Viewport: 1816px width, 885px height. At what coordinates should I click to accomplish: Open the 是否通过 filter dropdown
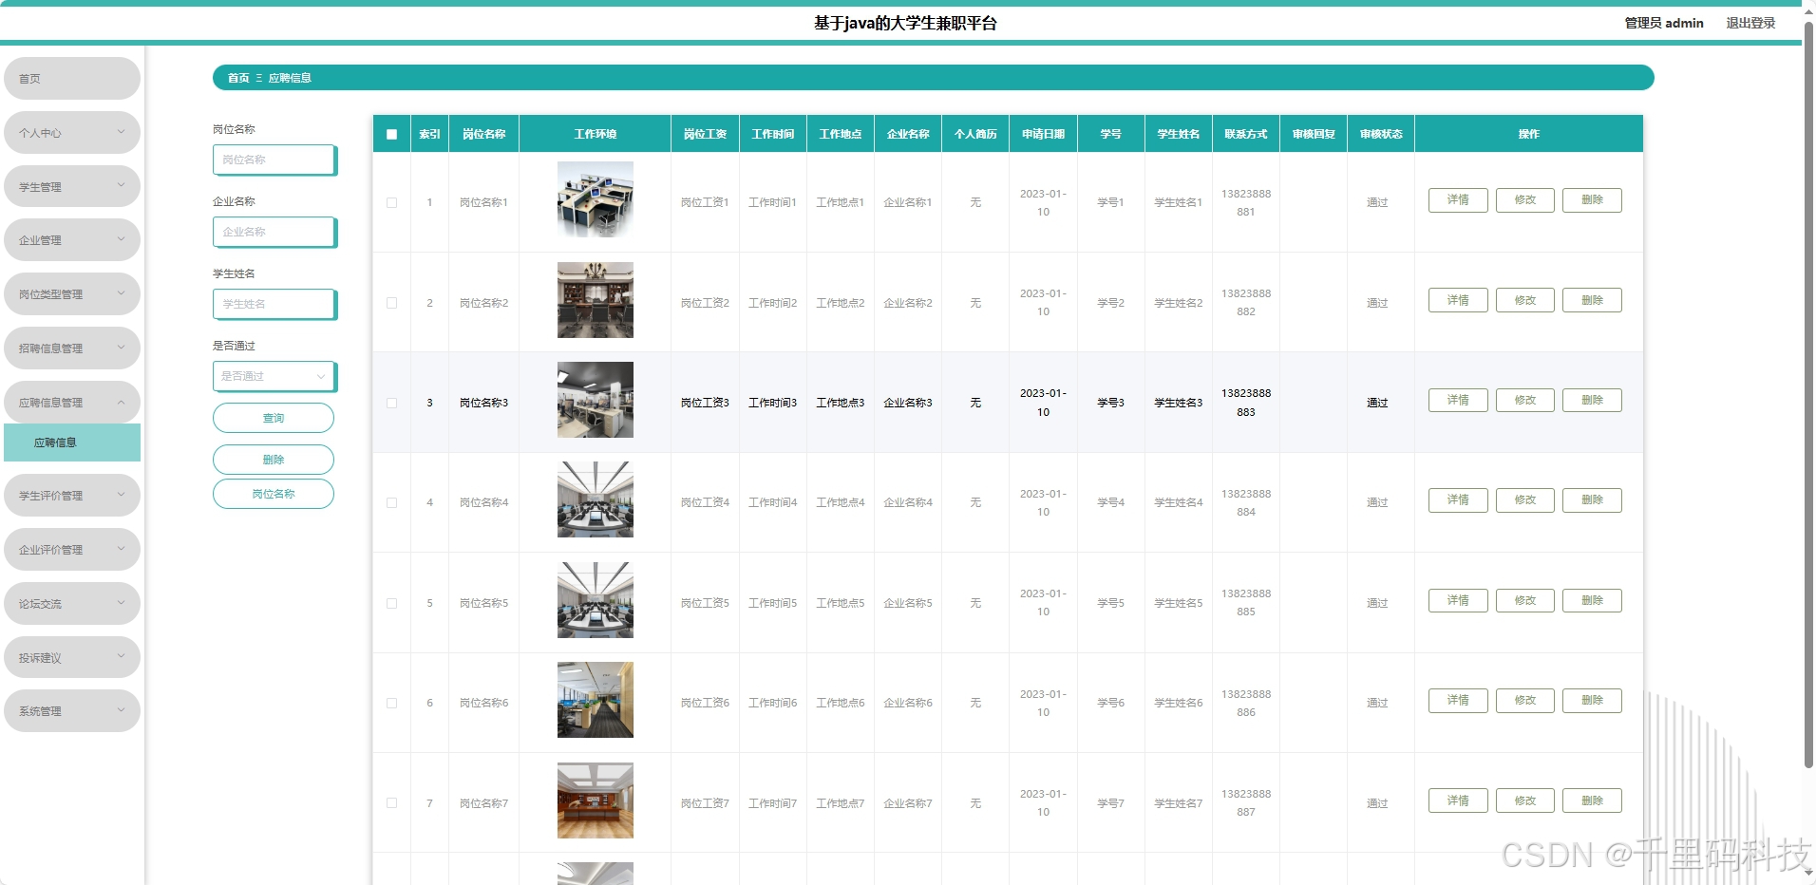coord(274,376)
